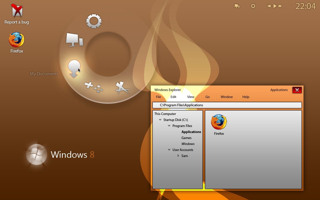The height and width of the screenshot is (200, 320).
Task: Collapse the Program Files folder arrow
Action: (x=169, y=126)
